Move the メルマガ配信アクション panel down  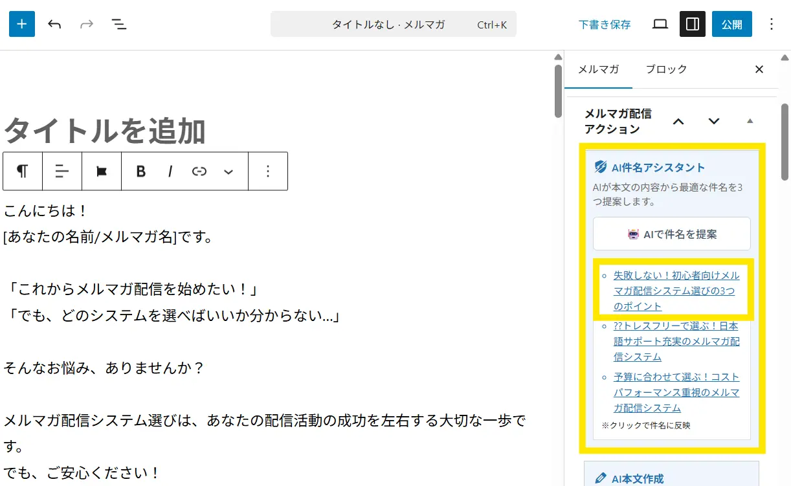point(714,121)
